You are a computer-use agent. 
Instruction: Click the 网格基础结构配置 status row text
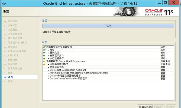(x=59, y=64)
